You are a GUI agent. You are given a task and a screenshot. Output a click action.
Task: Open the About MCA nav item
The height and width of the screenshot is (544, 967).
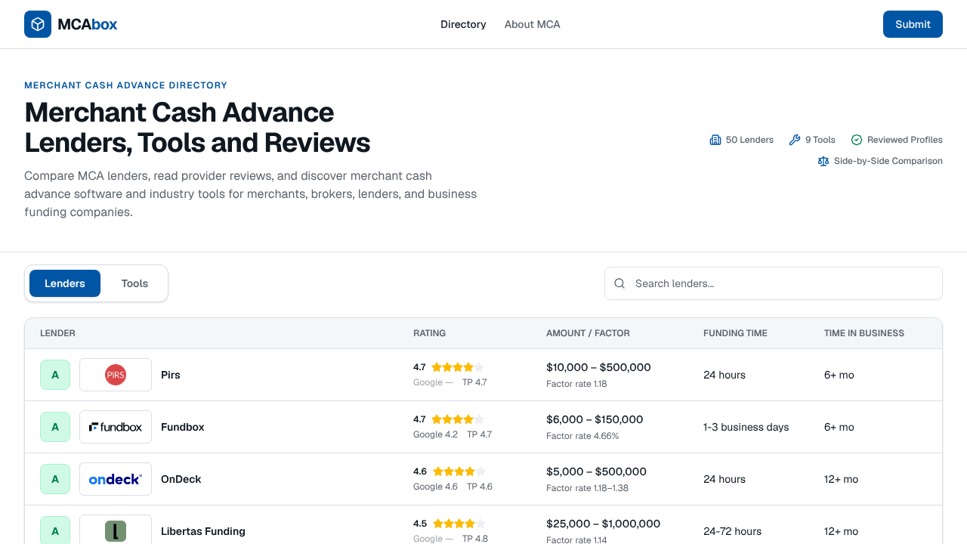[x=533, y=24]
